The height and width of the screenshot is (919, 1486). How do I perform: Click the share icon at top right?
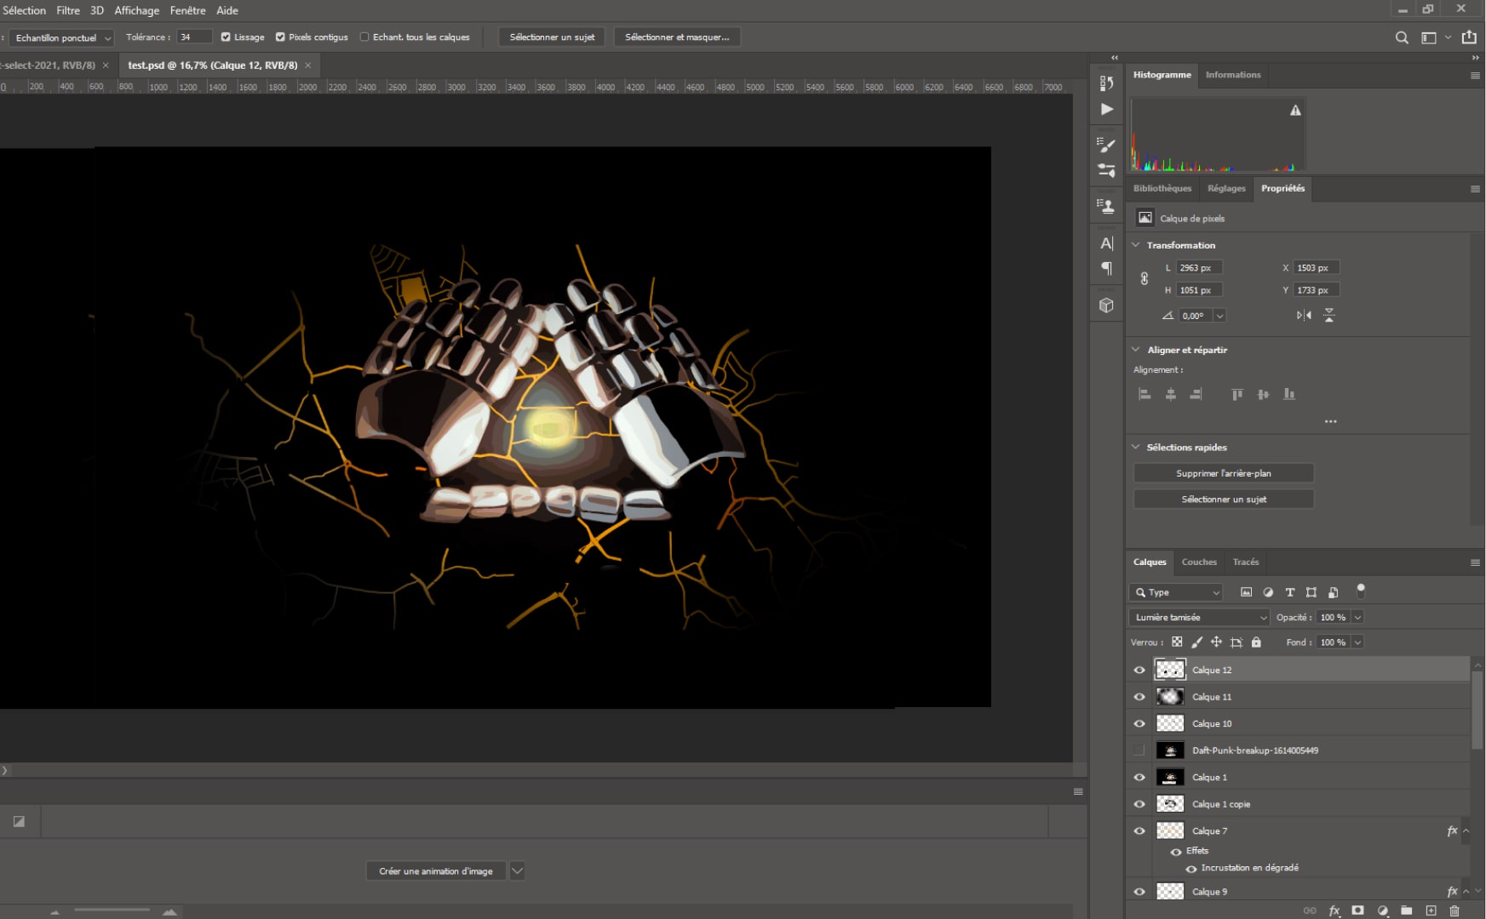(1469, 37)
